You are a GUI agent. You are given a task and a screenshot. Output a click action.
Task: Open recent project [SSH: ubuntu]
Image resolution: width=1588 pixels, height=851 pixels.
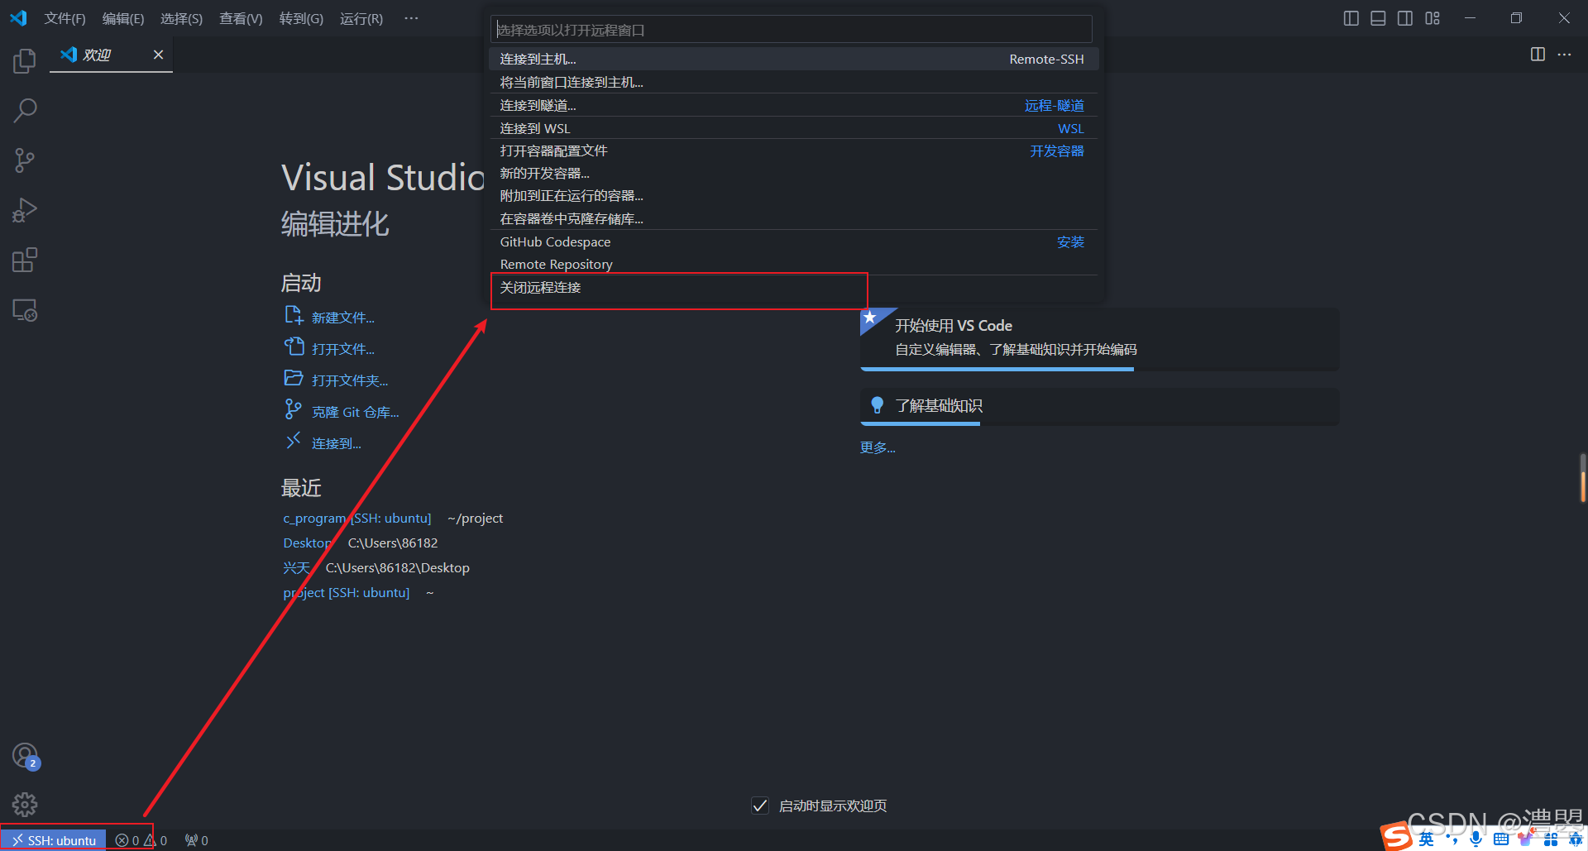pyautogui.click(x=346, y=592)
